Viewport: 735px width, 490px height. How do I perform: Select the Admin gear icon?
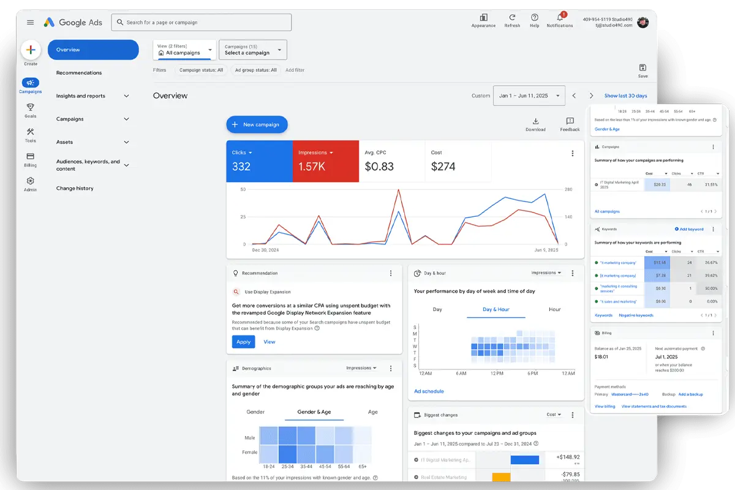pos(30,181)
